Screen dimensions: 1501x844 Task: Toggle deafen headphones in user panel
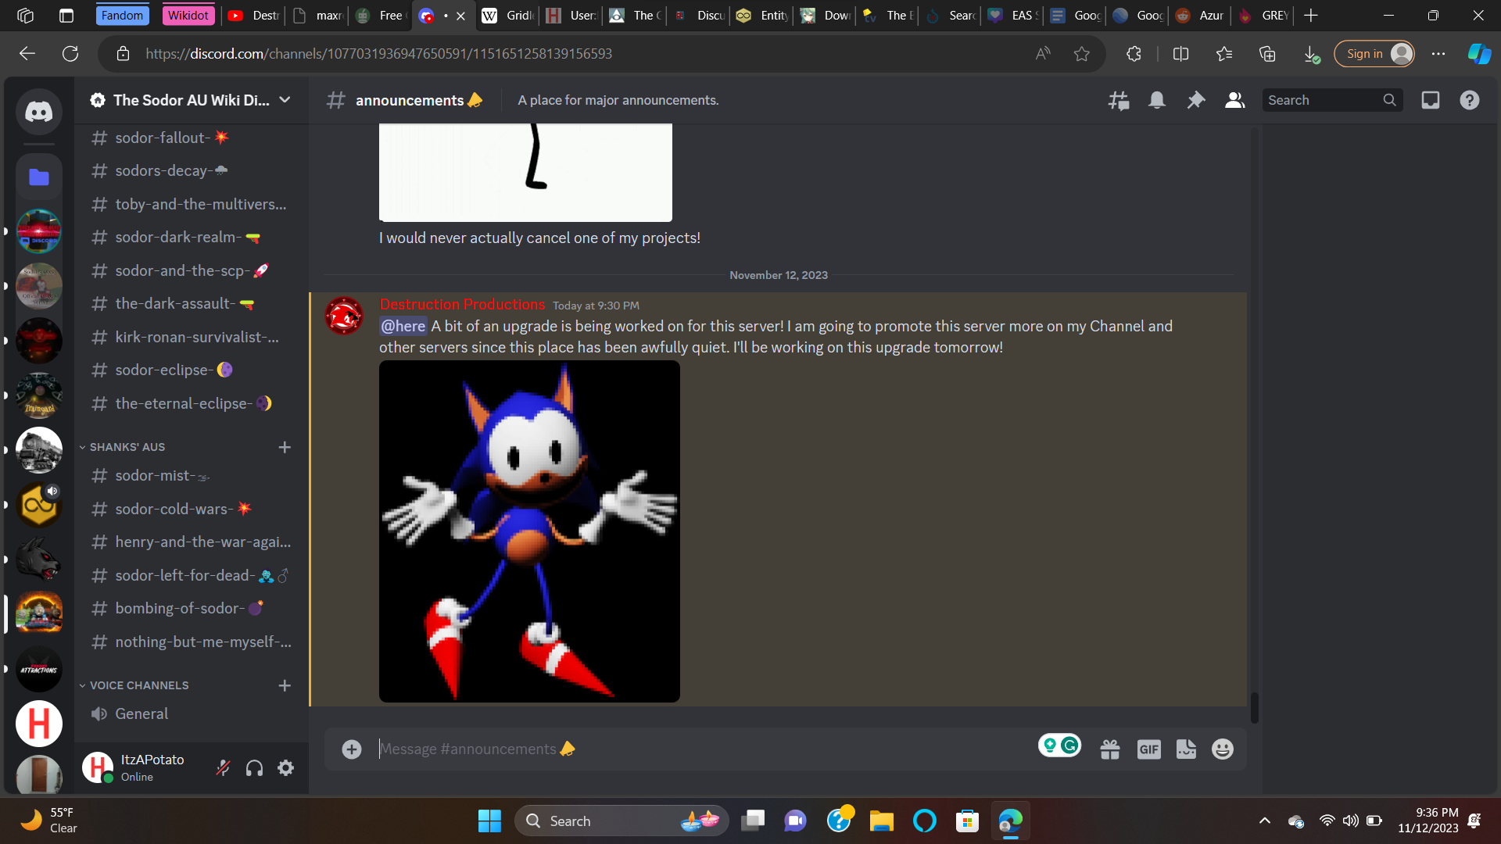click(254, 768)
